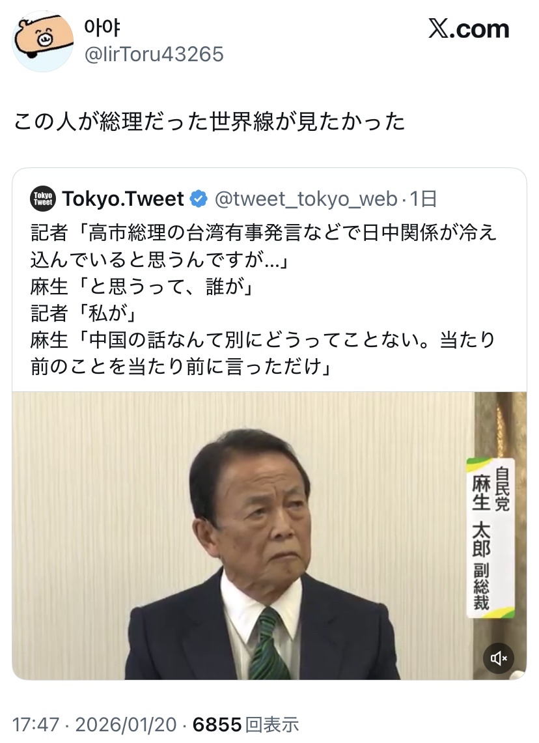Viewport: 539px width, 743px height.
Task: Visit the @lirToru43265 handle
Action: point(154,54)
